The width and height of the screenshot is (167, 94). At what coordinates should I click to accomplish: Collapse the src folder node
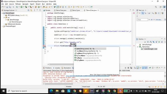[x=4, y=17]
